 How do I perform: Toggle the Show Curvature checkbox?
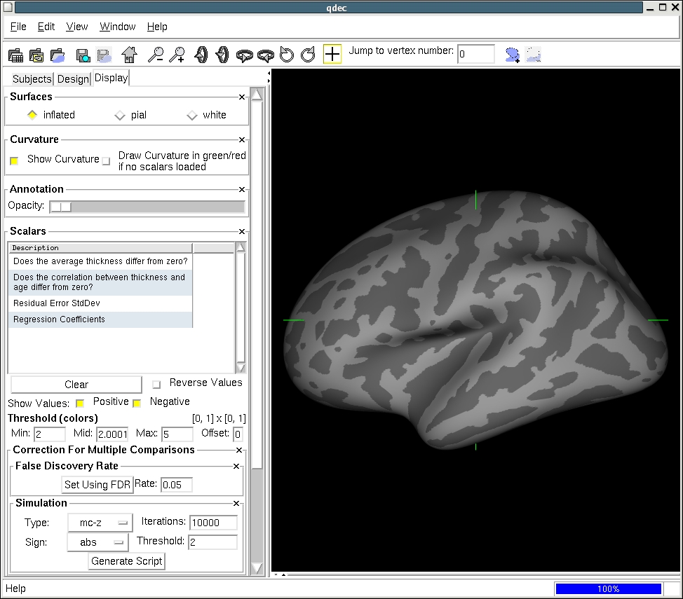[x=14, y=160]
